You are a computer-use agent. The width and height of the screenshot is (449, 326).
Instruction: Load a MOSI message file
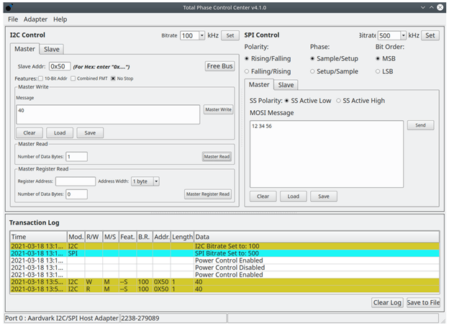pos(294,196)
